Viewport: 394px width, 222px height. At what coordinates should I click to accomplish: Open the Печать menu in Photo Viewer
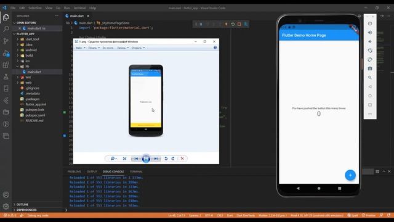(x=94, y=48)
